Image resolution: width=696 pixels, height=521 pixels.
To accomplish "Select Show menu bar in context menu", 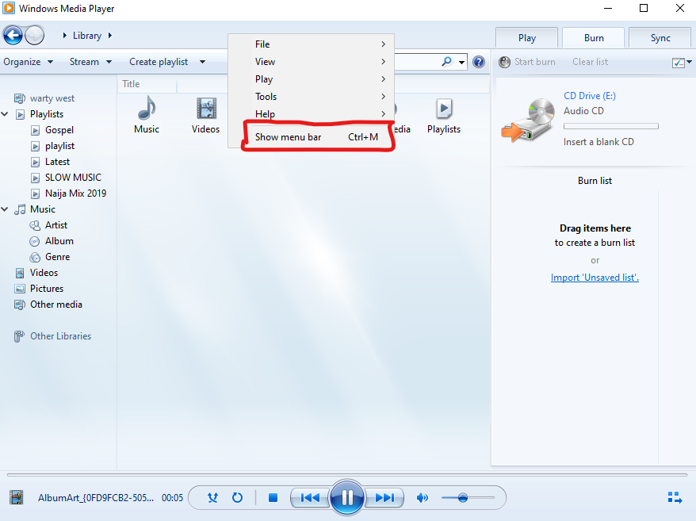I will [x=316, y=137].
